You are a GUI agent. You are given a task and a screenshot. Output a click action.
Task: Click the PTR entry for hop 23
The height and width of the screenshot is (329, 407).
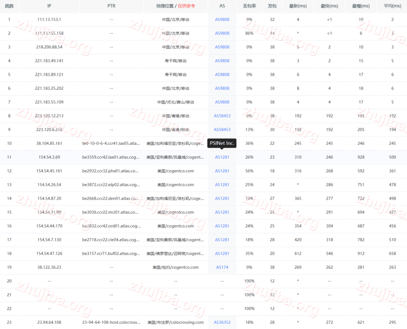[x=111, y=322]
